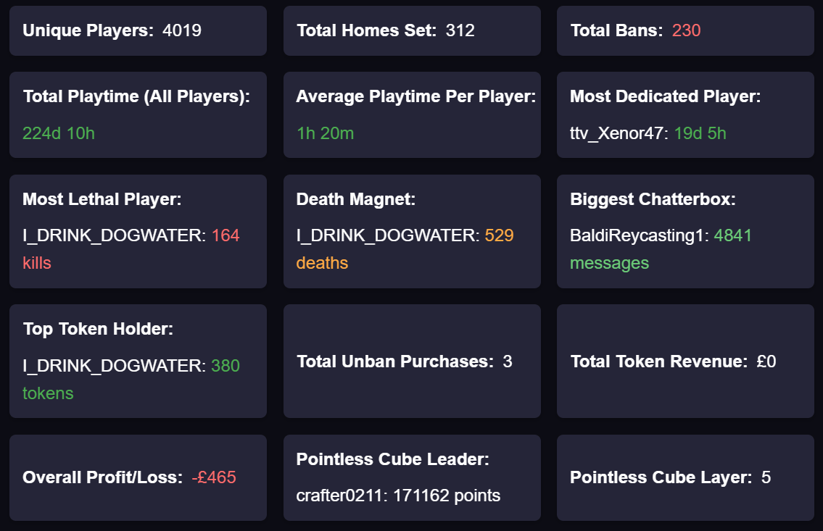Click the Total Homes Set card

pyautogui.click(x=412, y=30)
